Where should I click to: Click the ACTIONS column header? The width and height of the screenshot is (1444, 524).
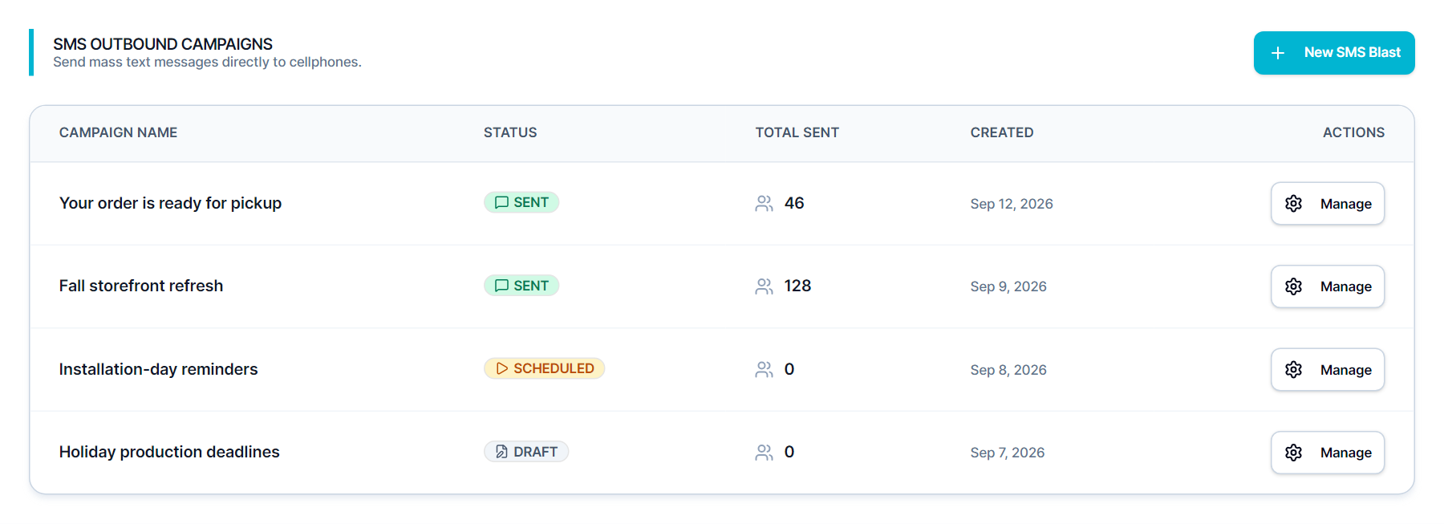pyautogui.click(x=1353, y=132)
